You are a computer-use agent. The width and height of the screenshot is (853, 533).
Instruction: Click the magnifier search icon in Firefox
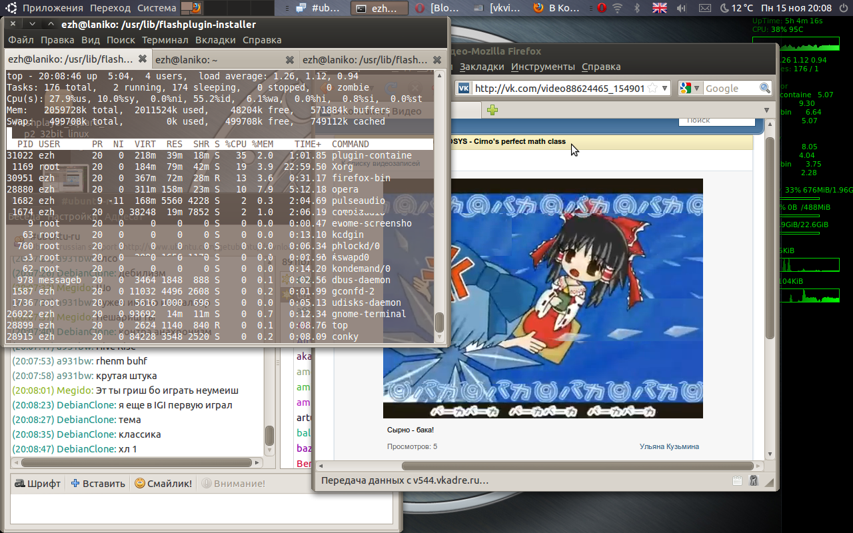click(x=764, y=88)
